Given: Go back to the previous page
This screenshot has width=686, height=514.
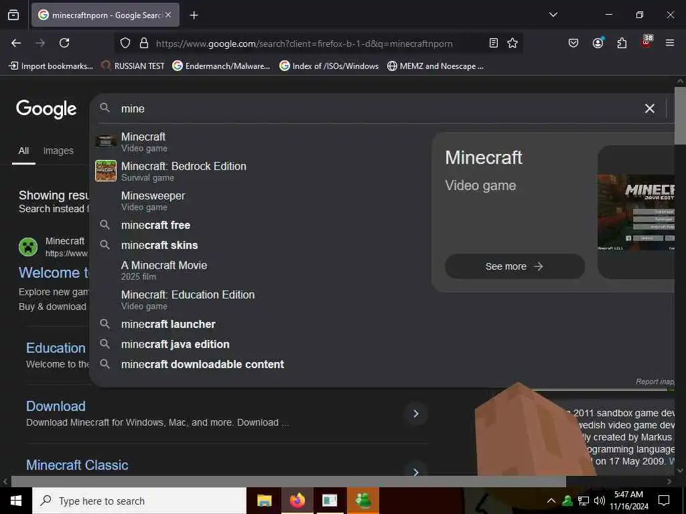Looking at the screenshot, I should point(16,43).
